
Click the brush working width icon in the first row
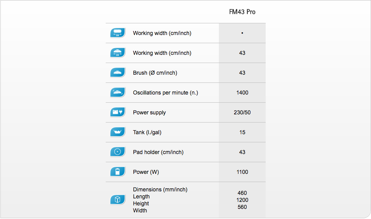pyautogui.click(x=117, y=33)
